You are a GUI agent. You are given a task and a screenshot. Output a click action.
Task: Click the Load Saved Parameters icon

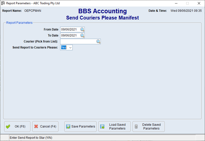[x=102, y=126]
